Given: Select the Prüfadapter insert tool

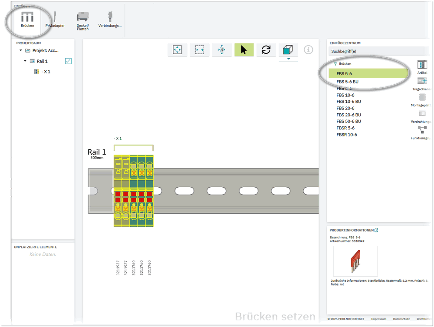Looking at the screenshot, I should pos(55,20).
